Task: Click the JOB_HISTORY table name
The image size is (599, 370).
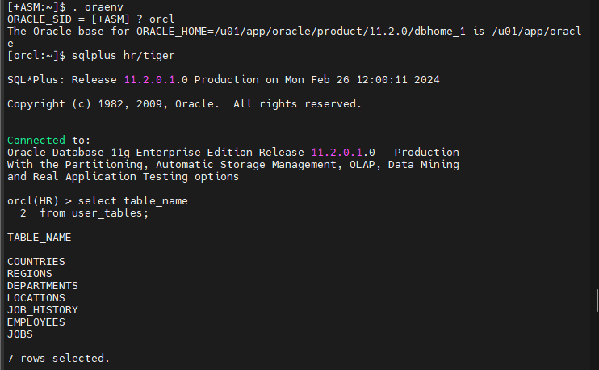Action: tap(43, 310)
